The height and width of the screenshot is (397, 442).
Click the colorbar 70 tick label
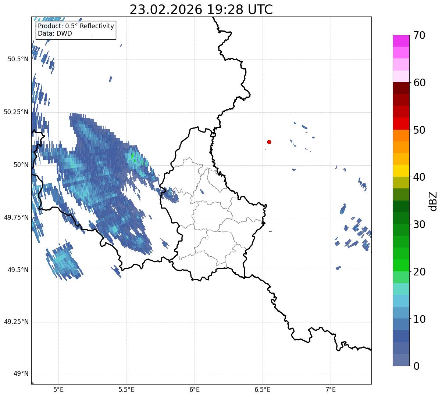point(419,35)
